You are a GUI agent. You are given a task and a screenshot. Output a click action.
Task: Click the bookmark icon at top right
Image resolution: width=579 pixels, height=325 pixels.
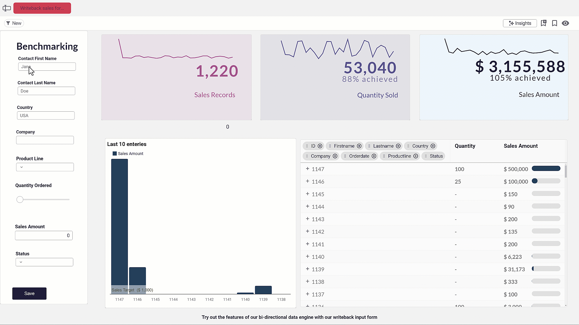click(x=554, y=23)
